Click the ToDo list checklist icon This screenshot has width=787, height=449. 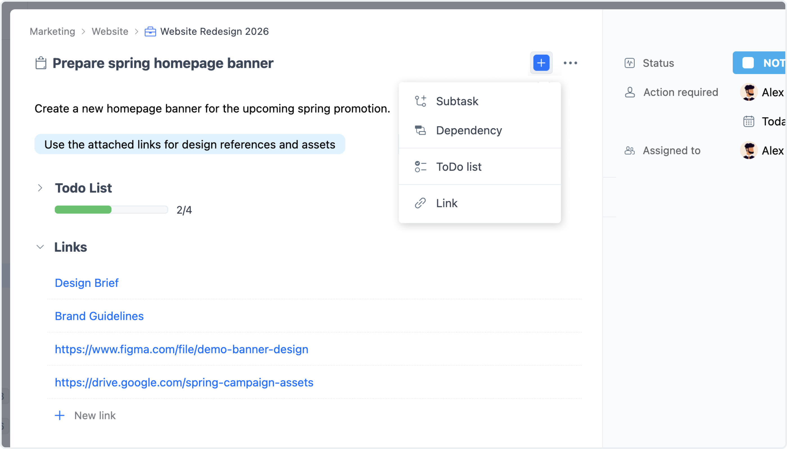(420, 166)
